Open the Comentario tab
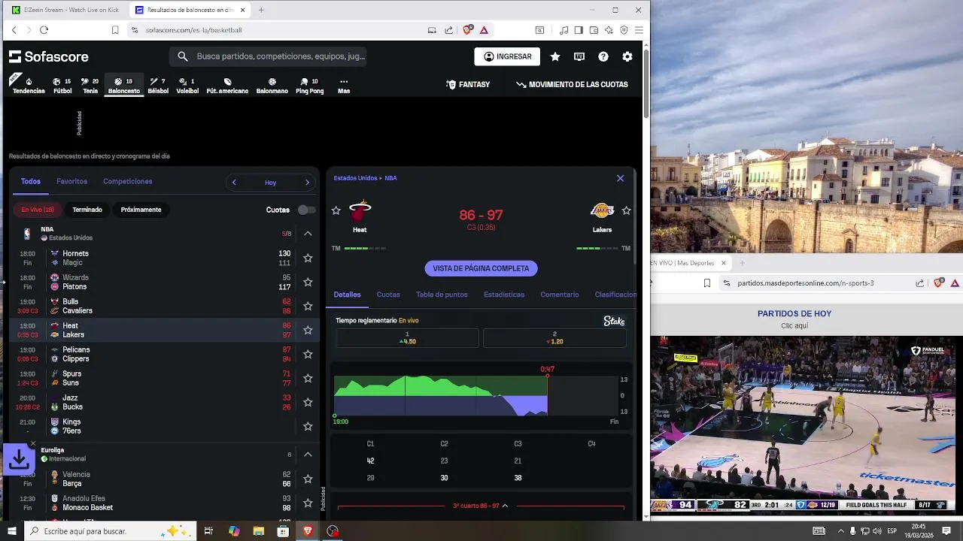This screenshot has height=541, width=963. pos(560,295)
